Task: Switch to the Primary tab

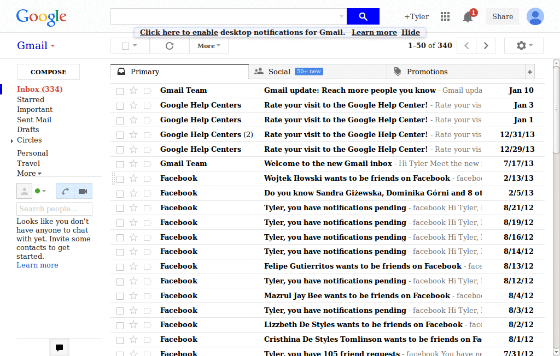Action: 179,72
